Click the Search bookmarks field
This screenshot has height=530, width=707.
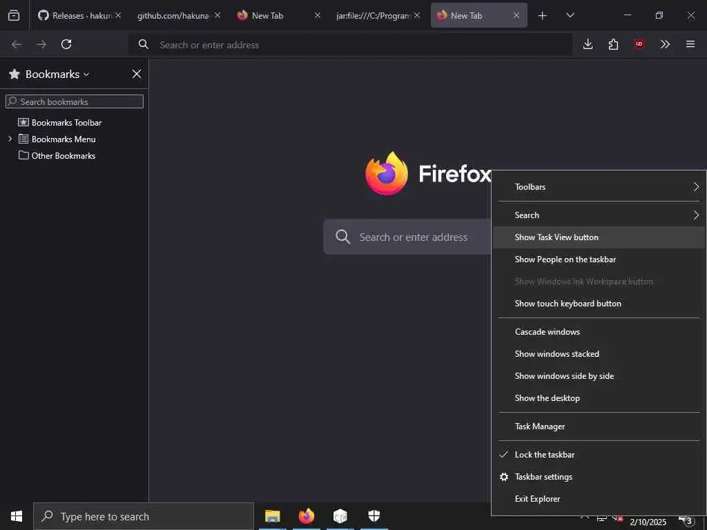(x=75, y=101)
